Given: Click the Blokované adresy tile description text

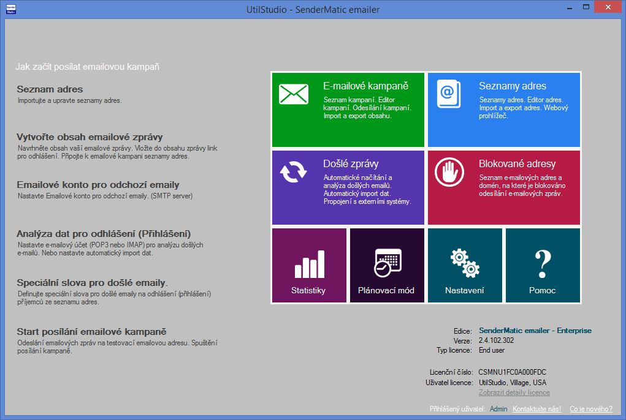Looking at the screenshot, I should [x=522, y=186].
